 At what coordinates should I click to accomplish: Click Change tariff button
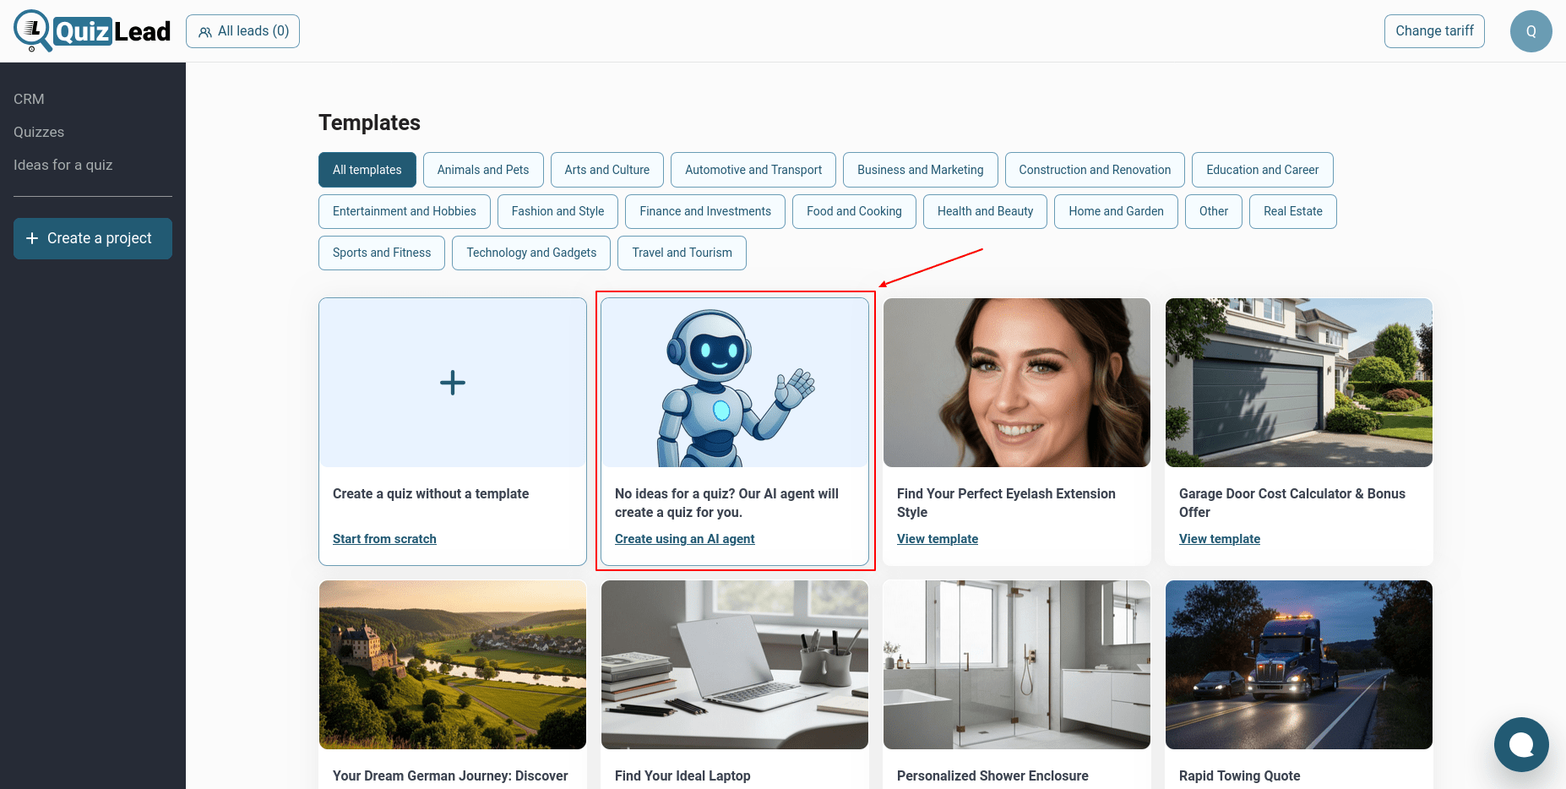tap(1433, 31)
